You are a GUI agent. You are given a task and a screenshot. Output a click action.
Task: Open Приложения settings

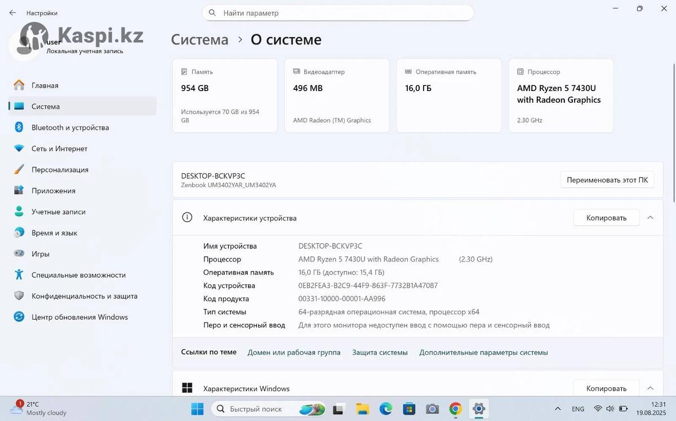[x=82, y=191]
